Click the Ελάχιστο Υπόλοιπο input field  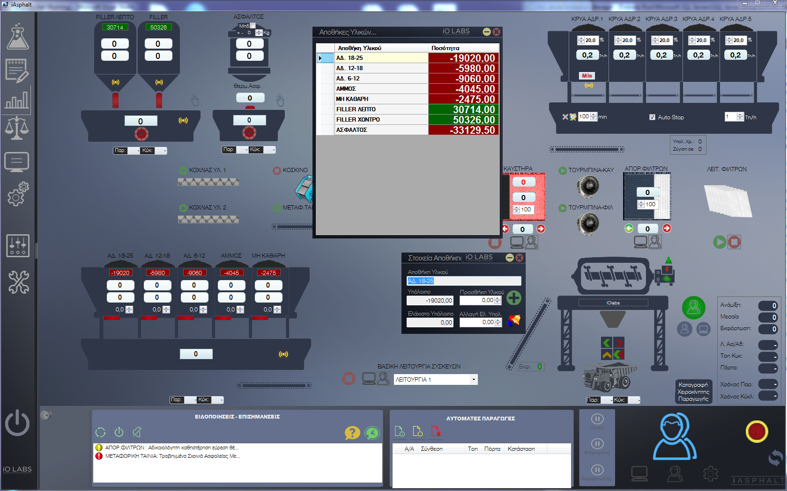(430, 323)
